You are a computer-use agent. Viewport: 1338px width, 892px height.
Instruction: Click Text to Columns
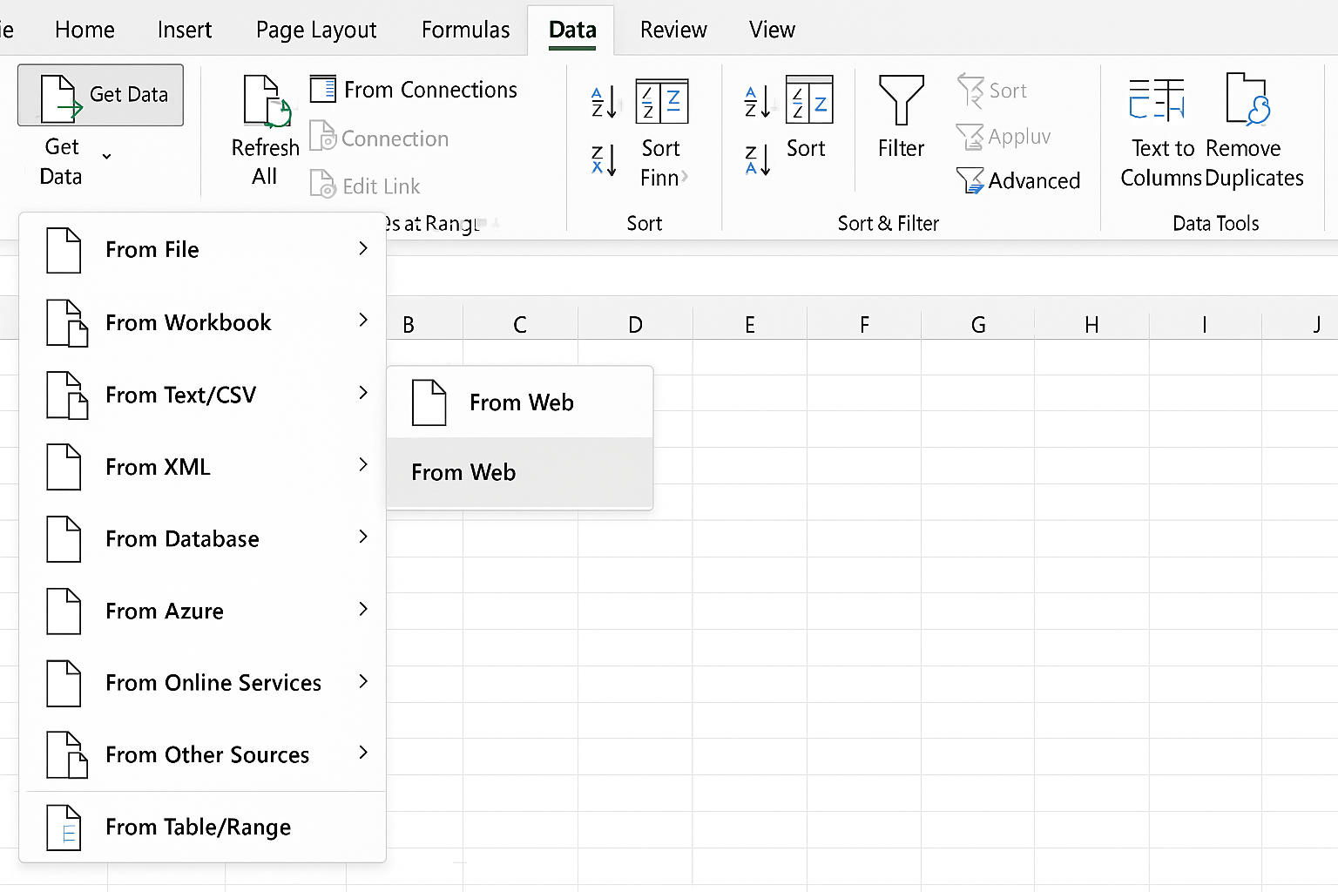click(1161, 131)
